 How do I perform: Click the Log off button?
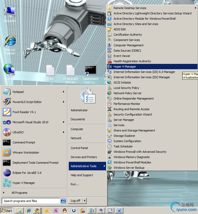coord(76,201)
